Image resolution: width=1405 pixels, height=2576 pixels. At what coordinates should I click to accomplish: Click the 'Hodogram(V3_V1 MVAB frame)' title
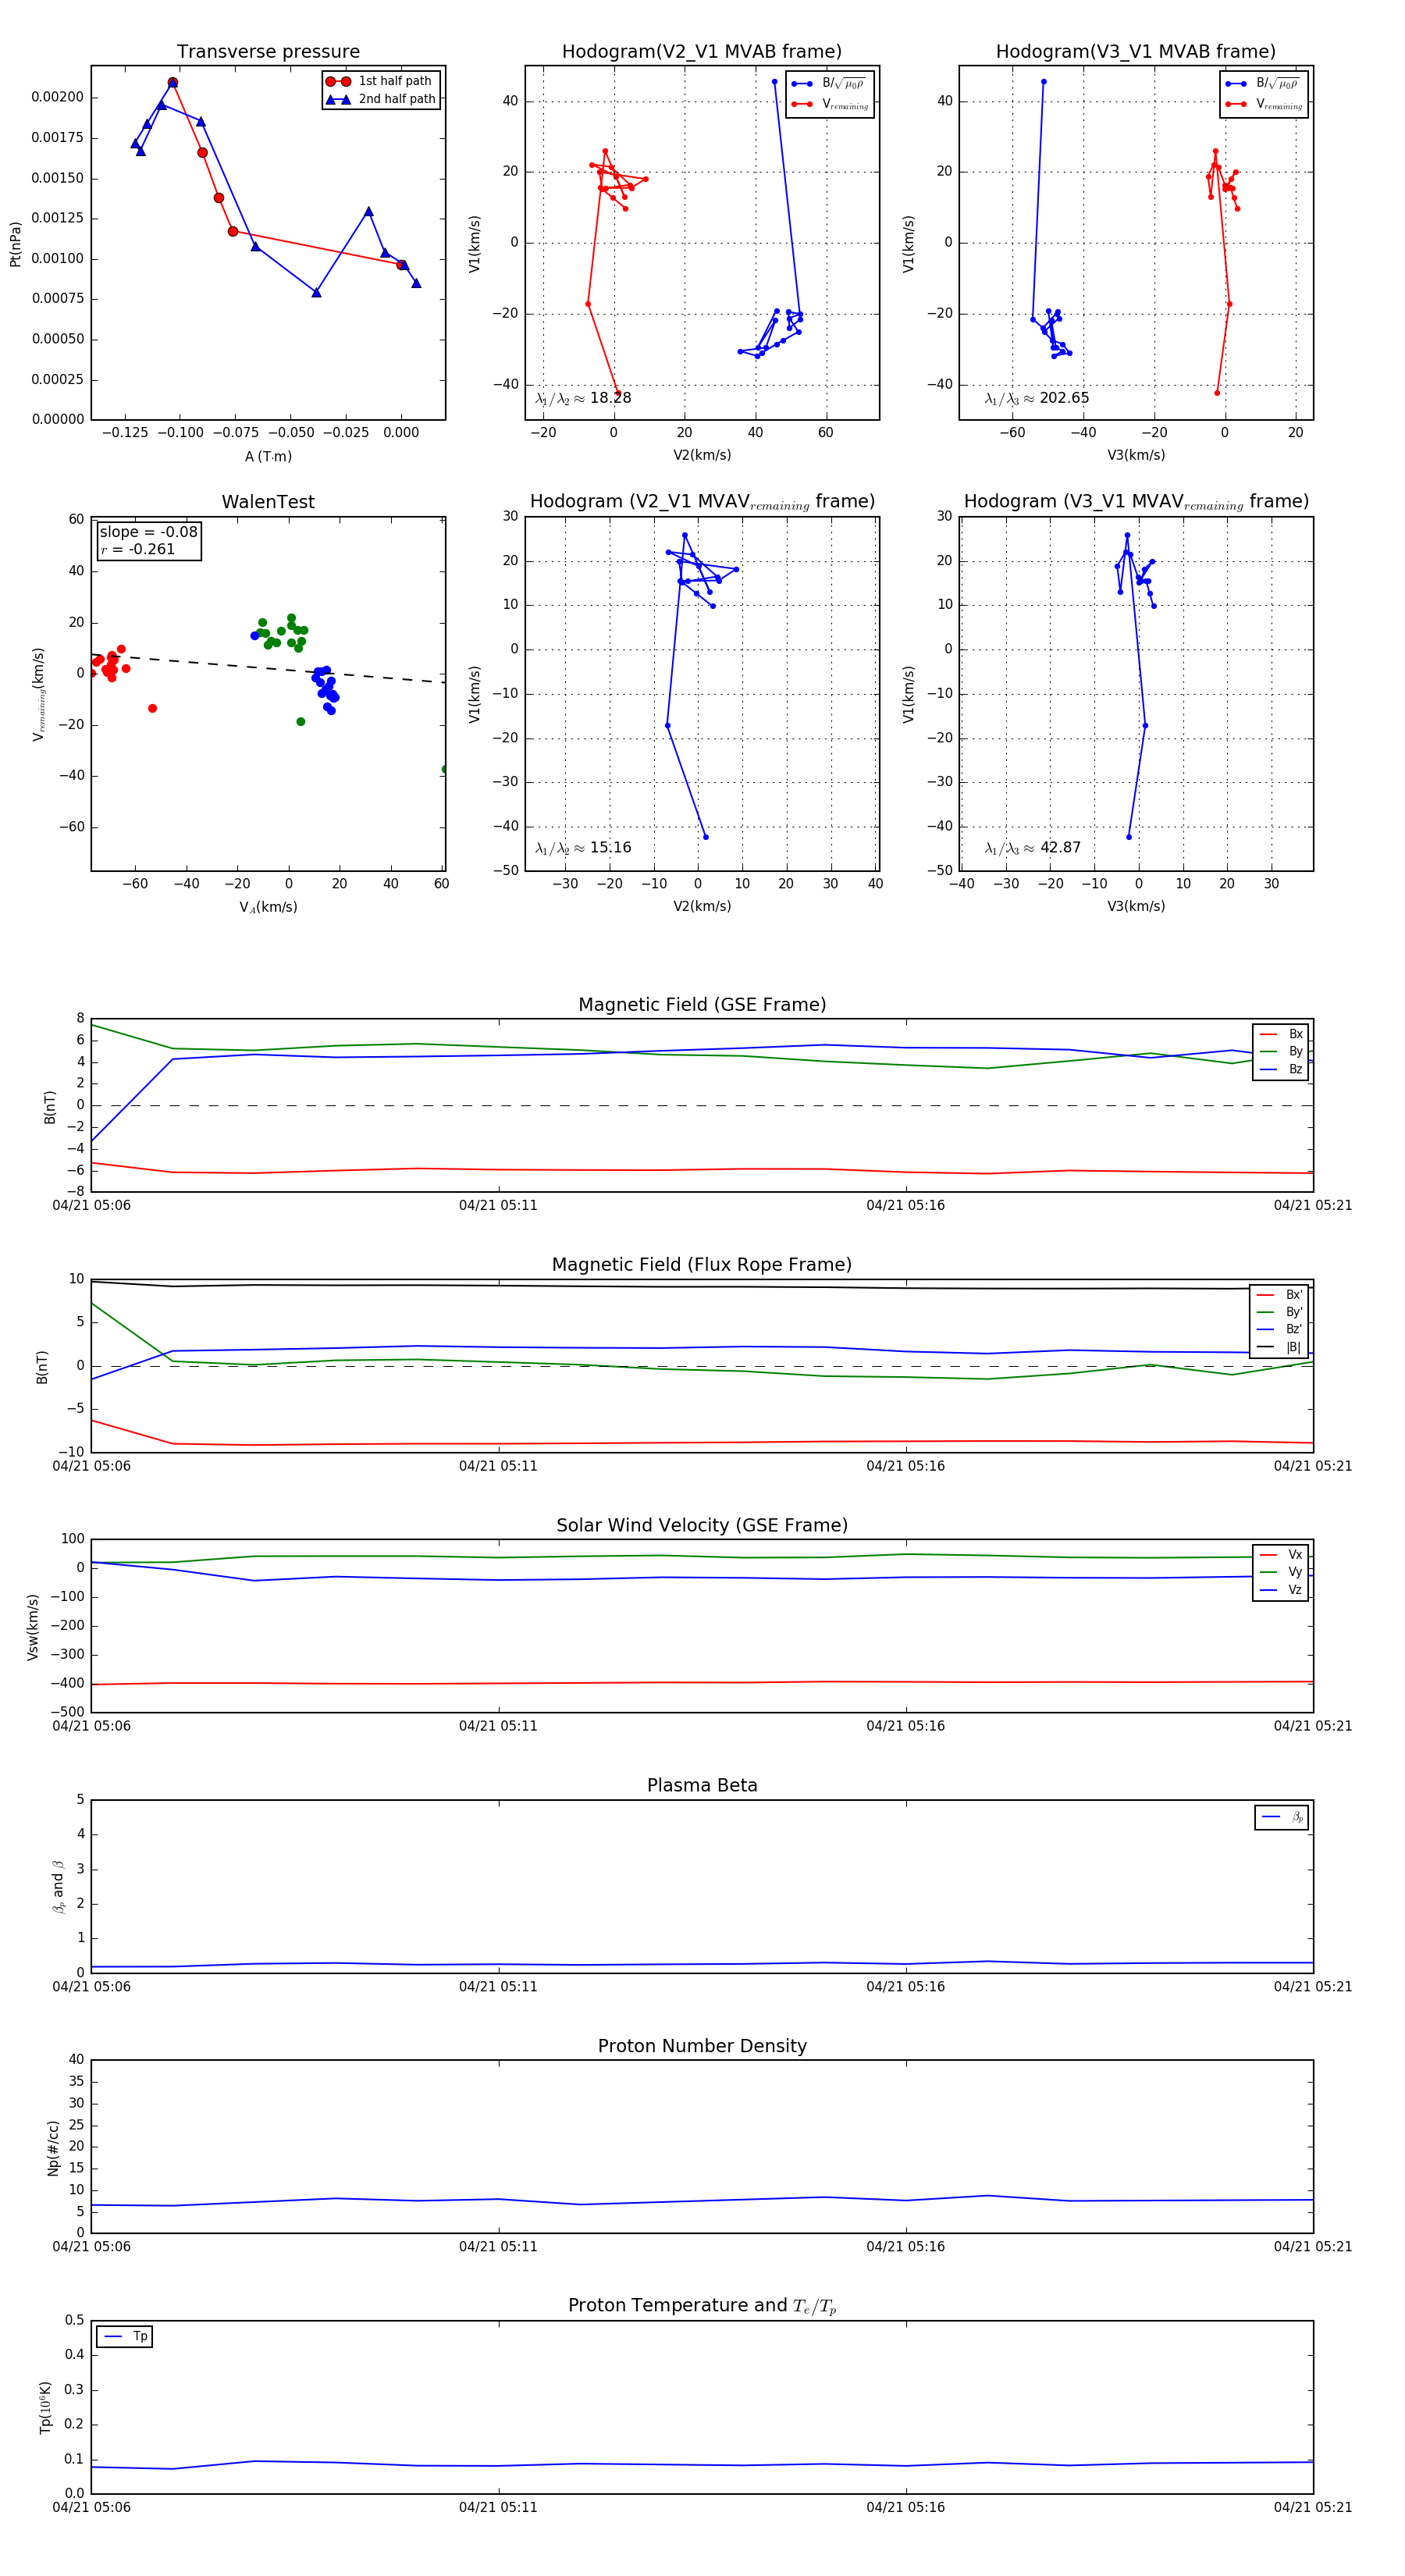(x=1136, y=52)
